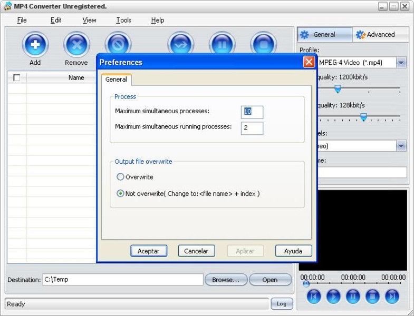This screenshot has height=316, width=414.
Task: Open the File menu
Action: pos(22,20)
